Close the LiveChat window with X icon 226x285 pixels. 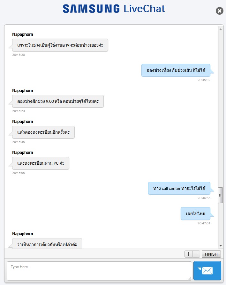click(219, 11)
